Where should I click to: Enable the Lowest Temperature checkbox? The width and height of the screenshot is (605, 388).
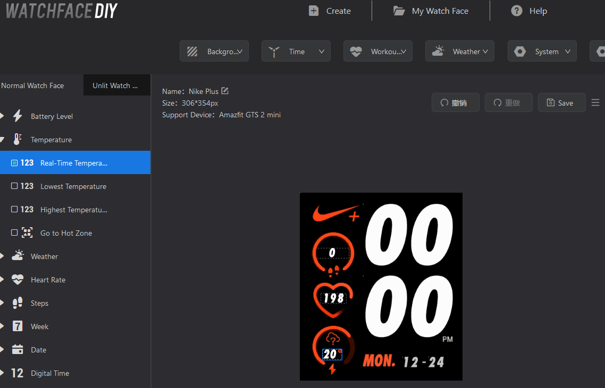click(14, 186)
